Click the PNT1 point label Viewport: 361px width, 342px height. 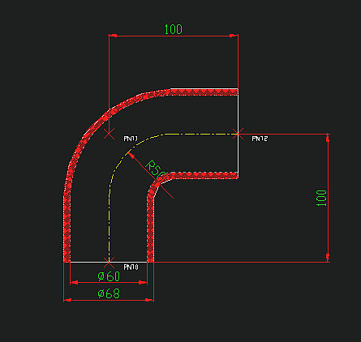[x=131, y=139]
